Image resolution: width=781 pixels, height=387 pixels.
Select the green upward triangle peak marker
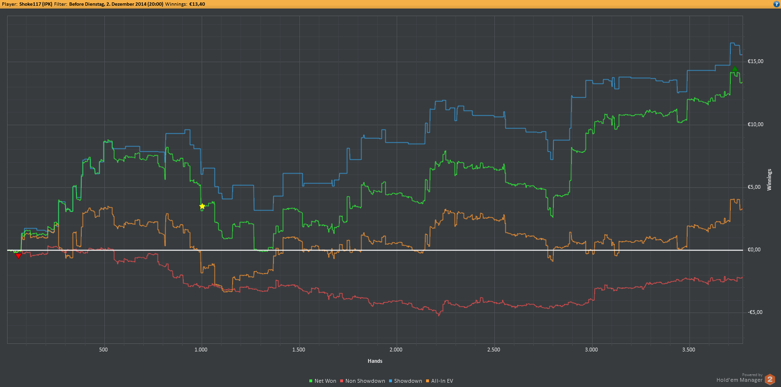(735, 69)
